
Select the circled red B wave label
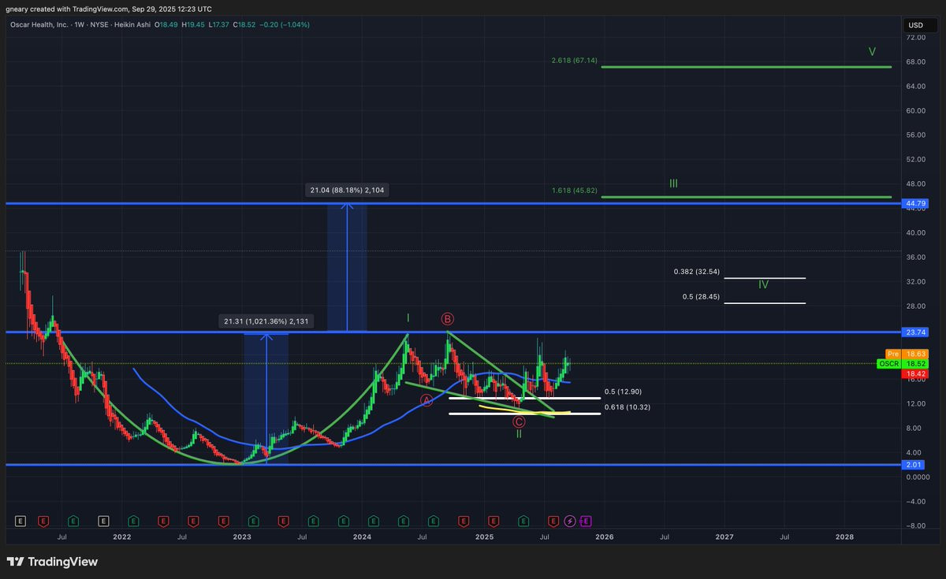447,319
